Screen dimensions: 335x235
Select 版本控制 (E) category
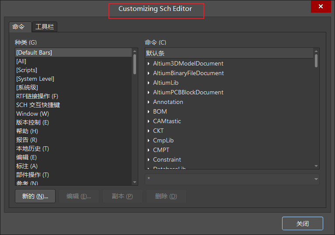coord(74,122)
